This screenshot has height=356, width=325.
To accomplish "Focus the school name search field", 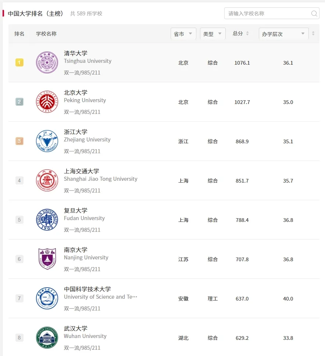I will click(x=268, y=14).
